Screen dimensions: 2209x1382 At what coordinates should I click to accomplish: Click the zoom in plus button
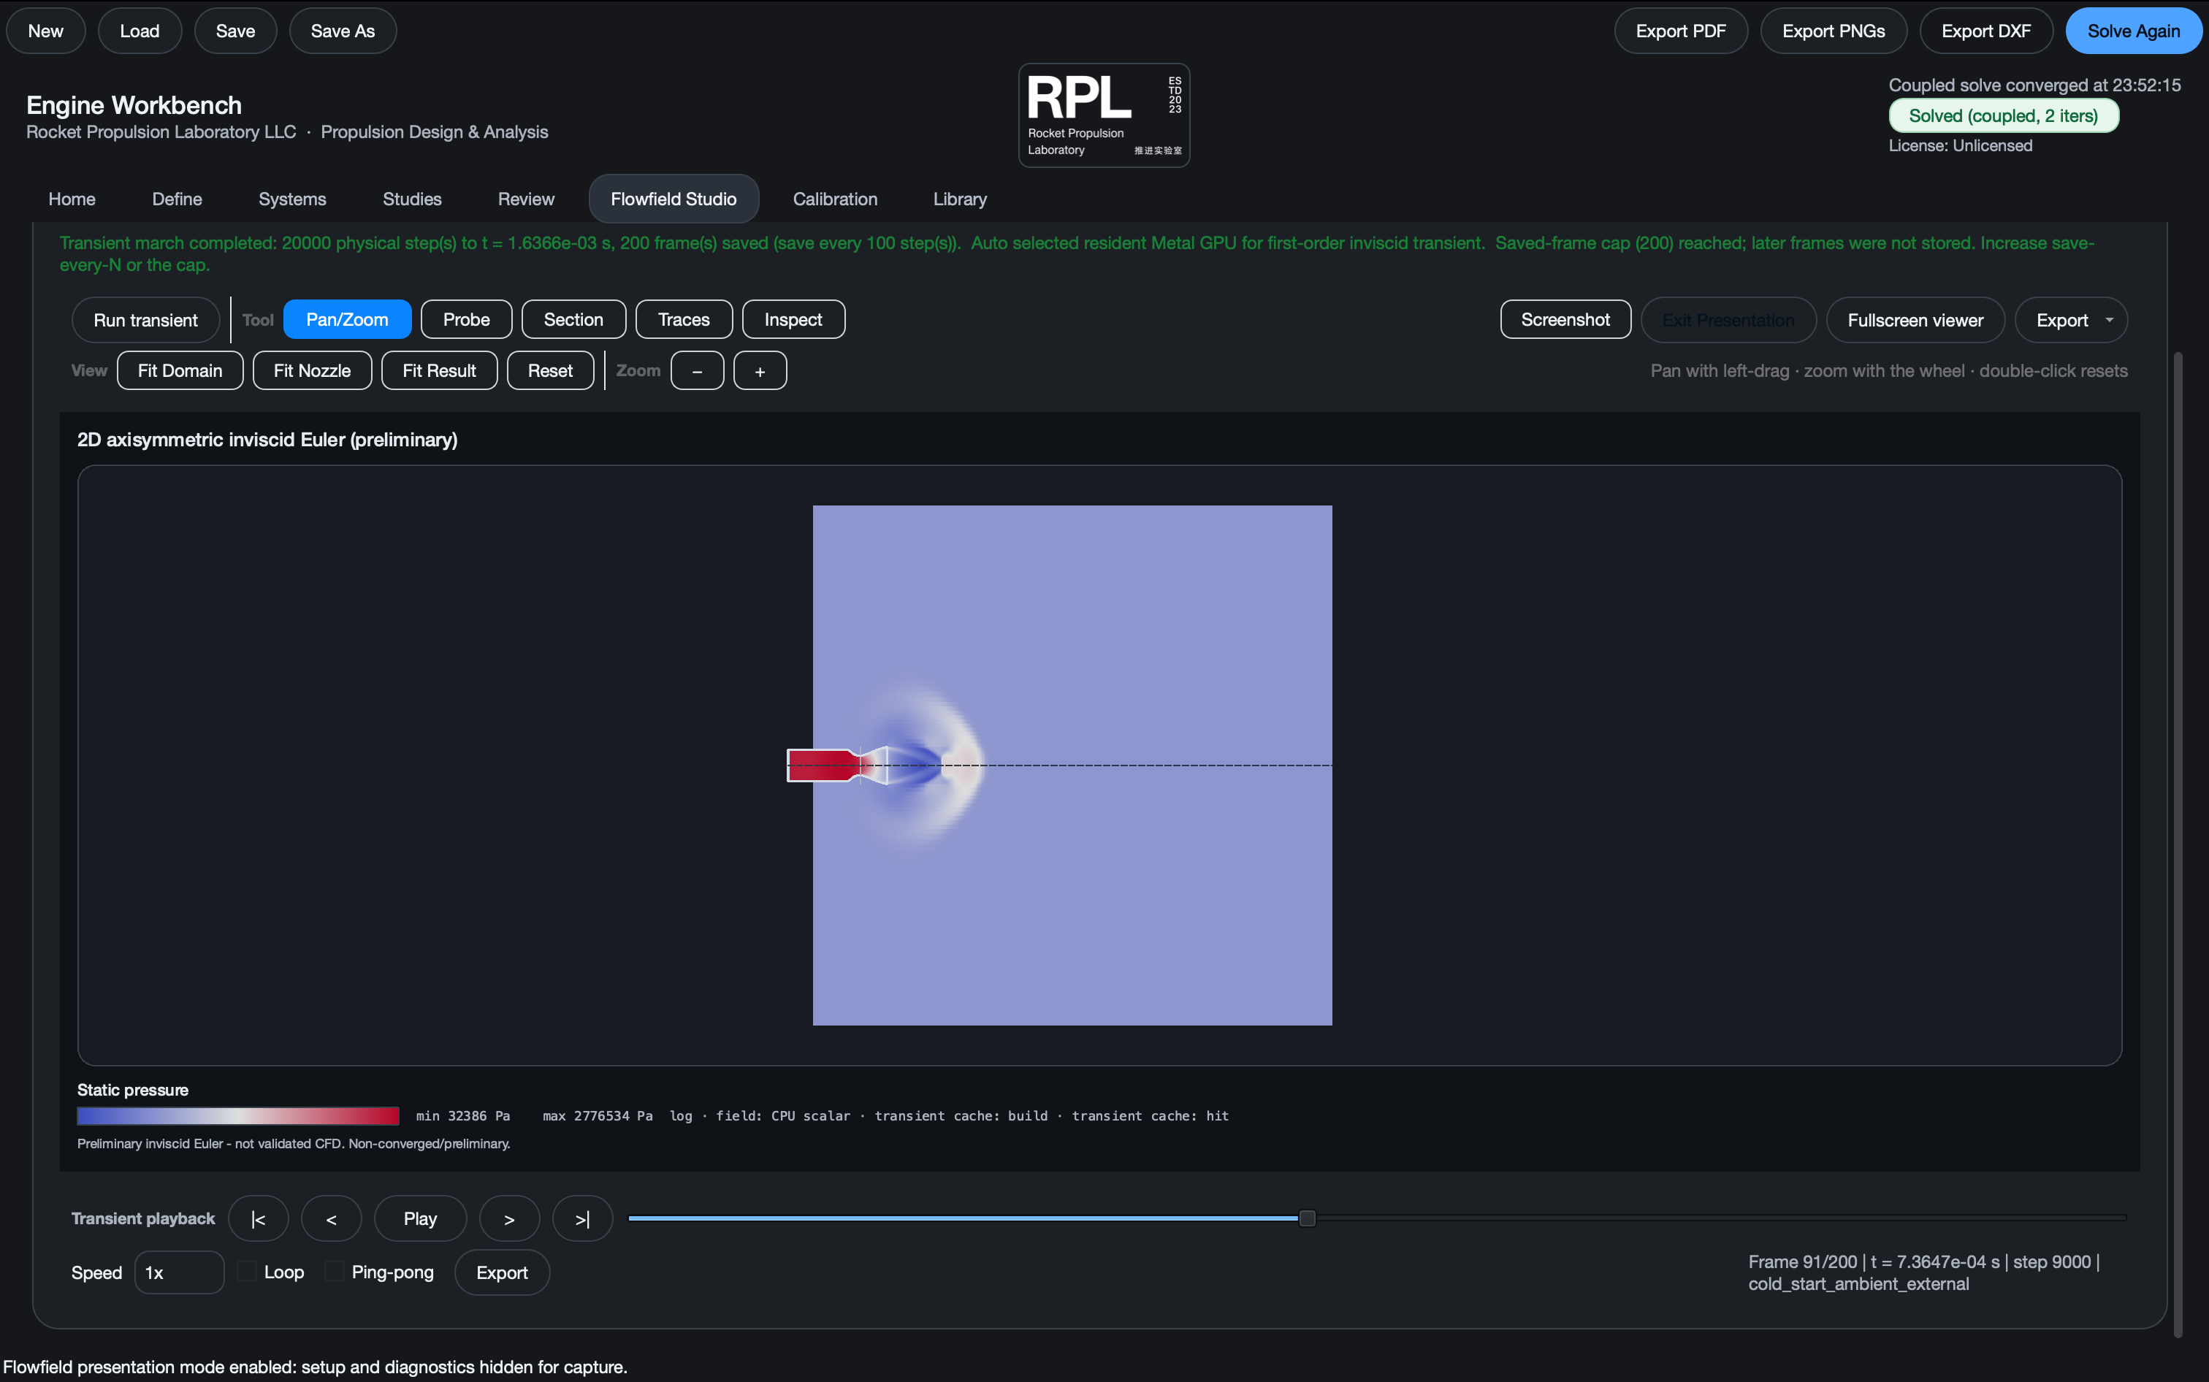pyautogui.click(x=760, y=370)
